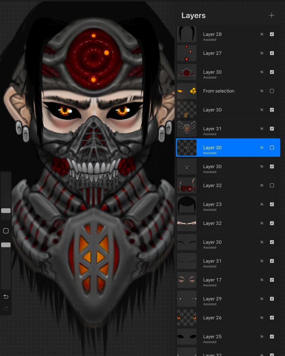Tap the 'Assisted' label under Layer 29

pos(210,304)
